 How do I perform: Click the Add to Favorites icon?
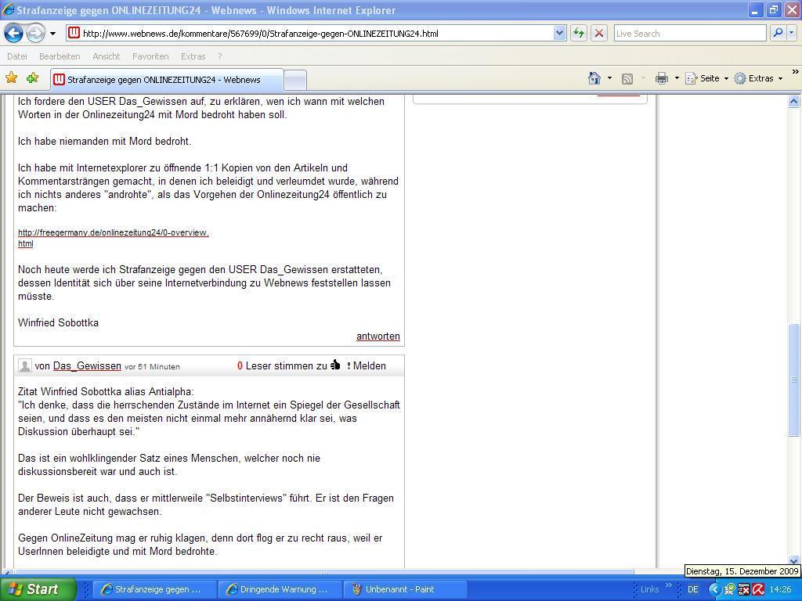tap(32, 78)
